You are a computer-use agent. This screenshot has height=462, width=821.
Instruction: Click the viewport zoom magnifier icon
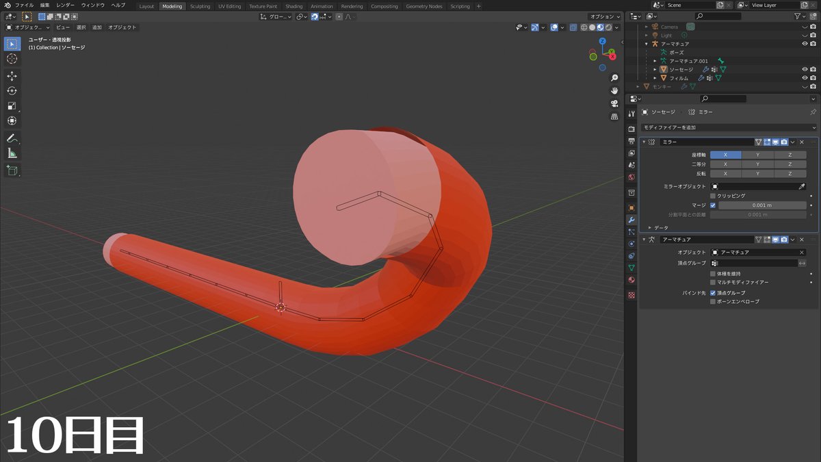(x=614, y=78)
